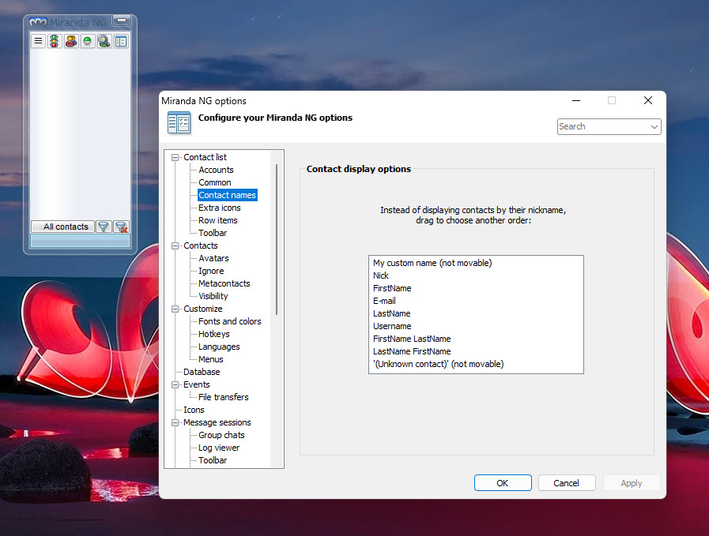Open Ignore options page
Viewport: 709px width, 536px height.
click(x=211, y=271)
